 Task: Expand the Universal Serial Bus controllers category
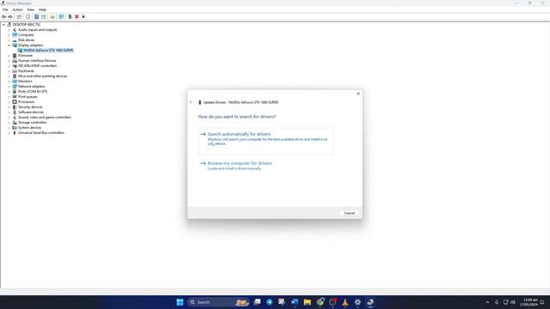tap(9, 133)
